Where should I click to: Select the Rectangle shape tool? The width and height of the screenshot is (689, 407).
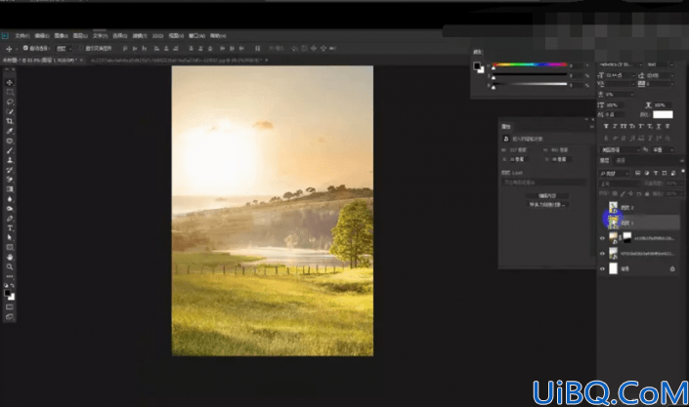coord(10,247)
